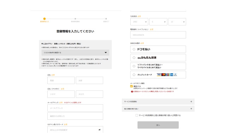The height and width of the screenshot is (136, 226).
Task: Expand the 個人情報の取り扱い section plus sign
Action: pyautogui.click(x=191, y=108)
